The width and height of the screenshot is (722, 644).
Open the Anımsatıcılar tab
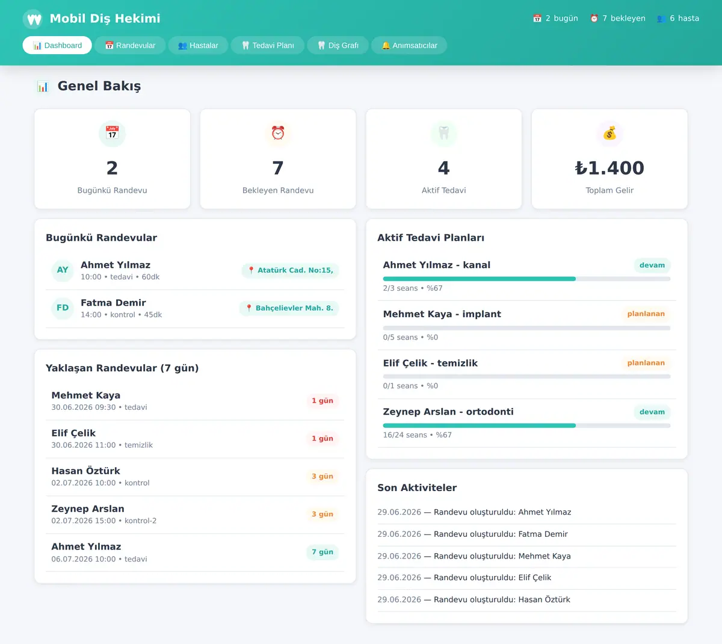409,45
